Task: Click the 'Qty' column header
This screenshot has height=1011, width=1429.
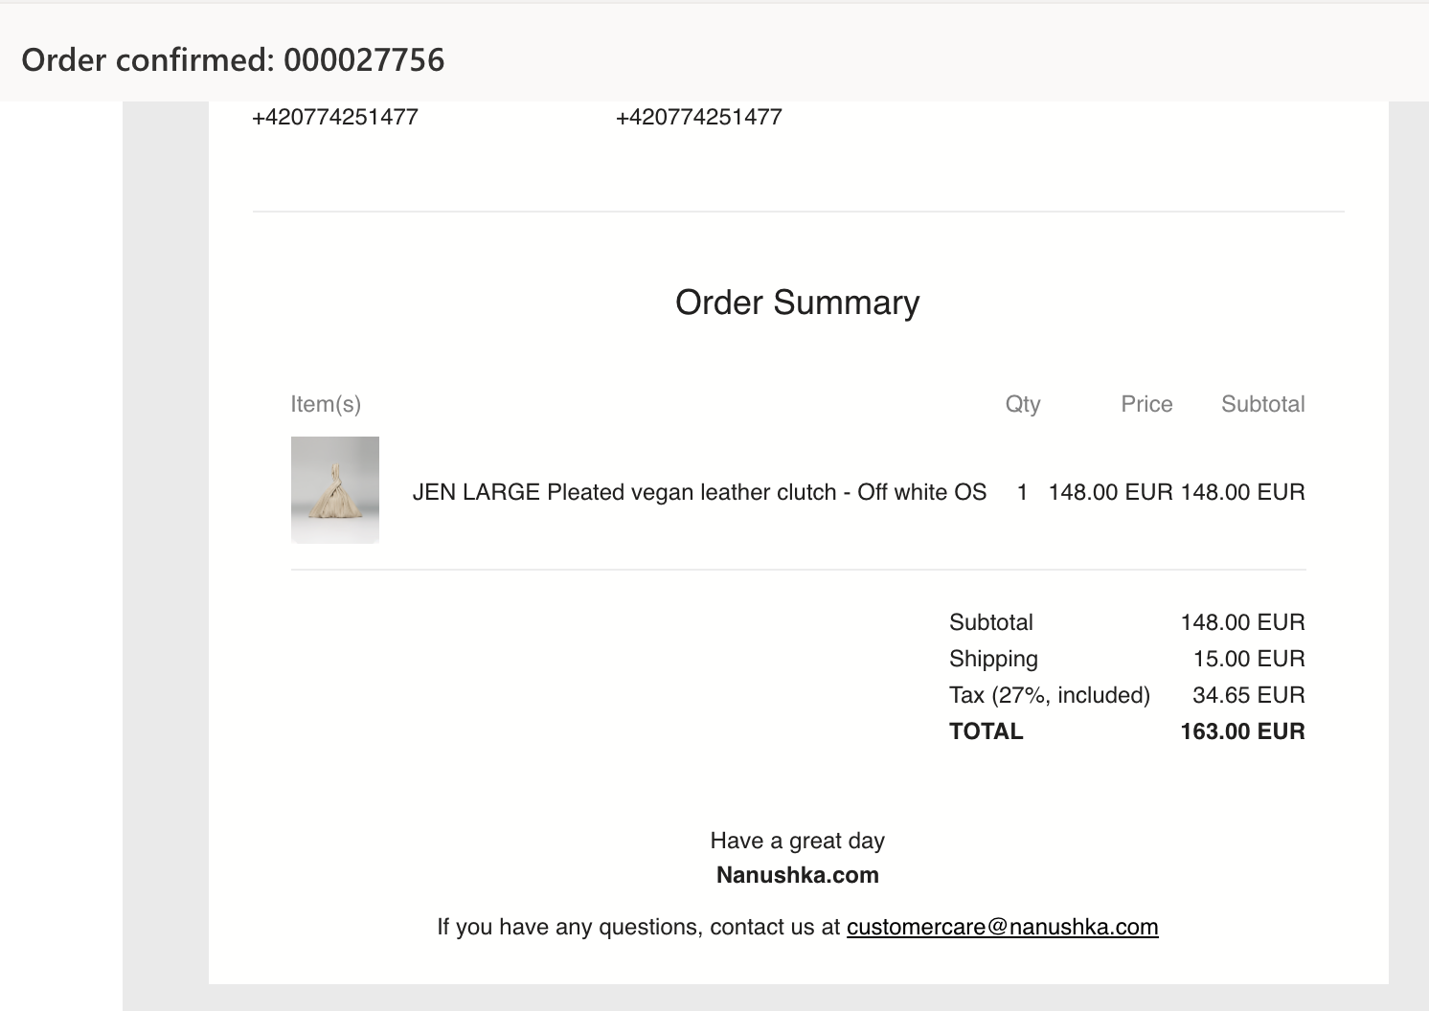Action: pyautogui.click(x=1022, y=404)
